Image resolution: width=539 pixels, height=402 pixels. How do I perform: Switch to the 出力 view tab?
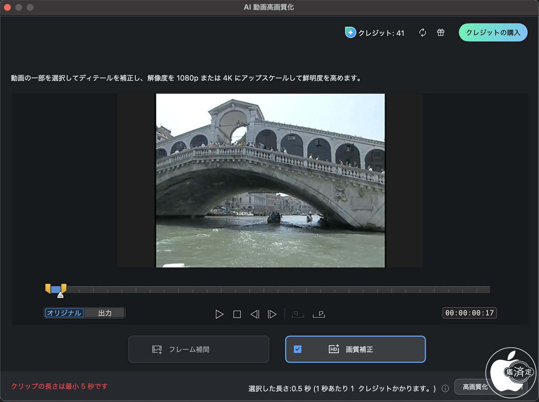pyautogui.click(x=105, y=313)
